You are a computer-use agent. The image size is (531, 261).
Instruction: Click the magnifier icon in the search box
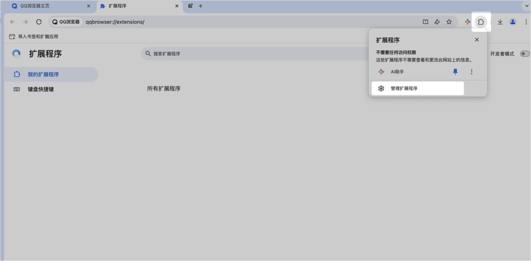click(x=148, y=54)
